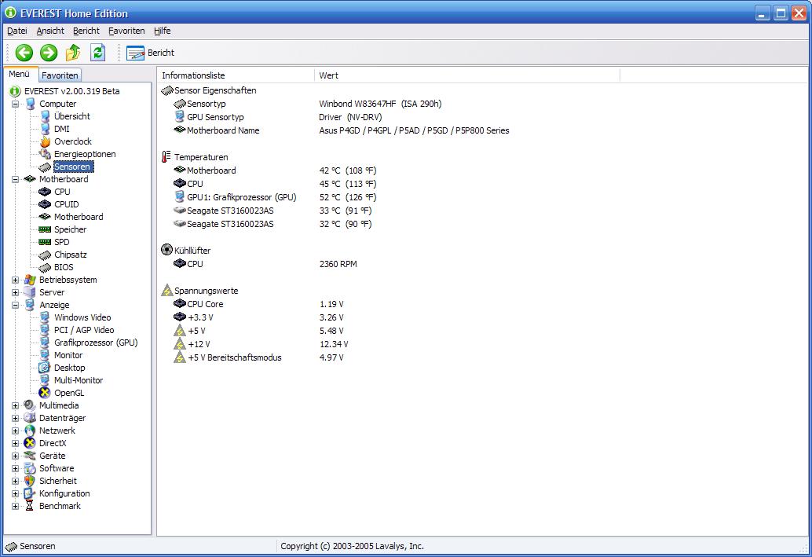
Task: Expand the Software node
Action: (16, 468)
